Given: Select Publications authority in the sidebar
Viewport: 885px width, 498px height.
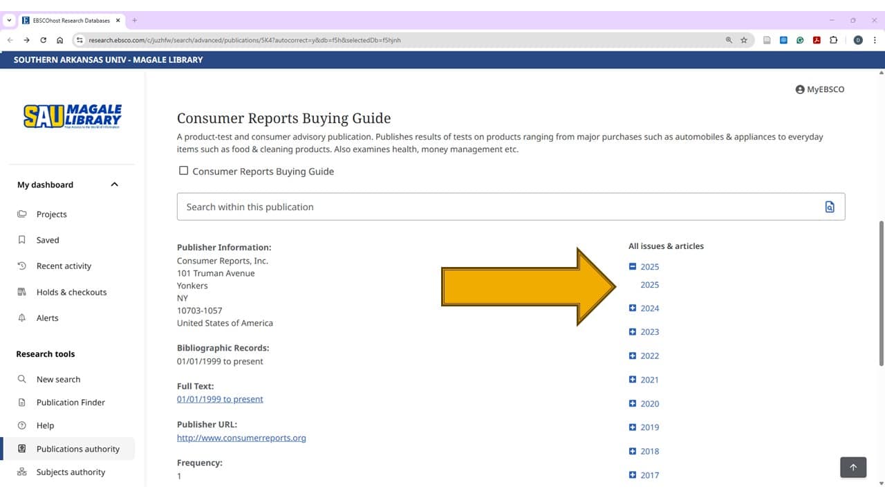Looking at the screenshot, I should [69, 449].
